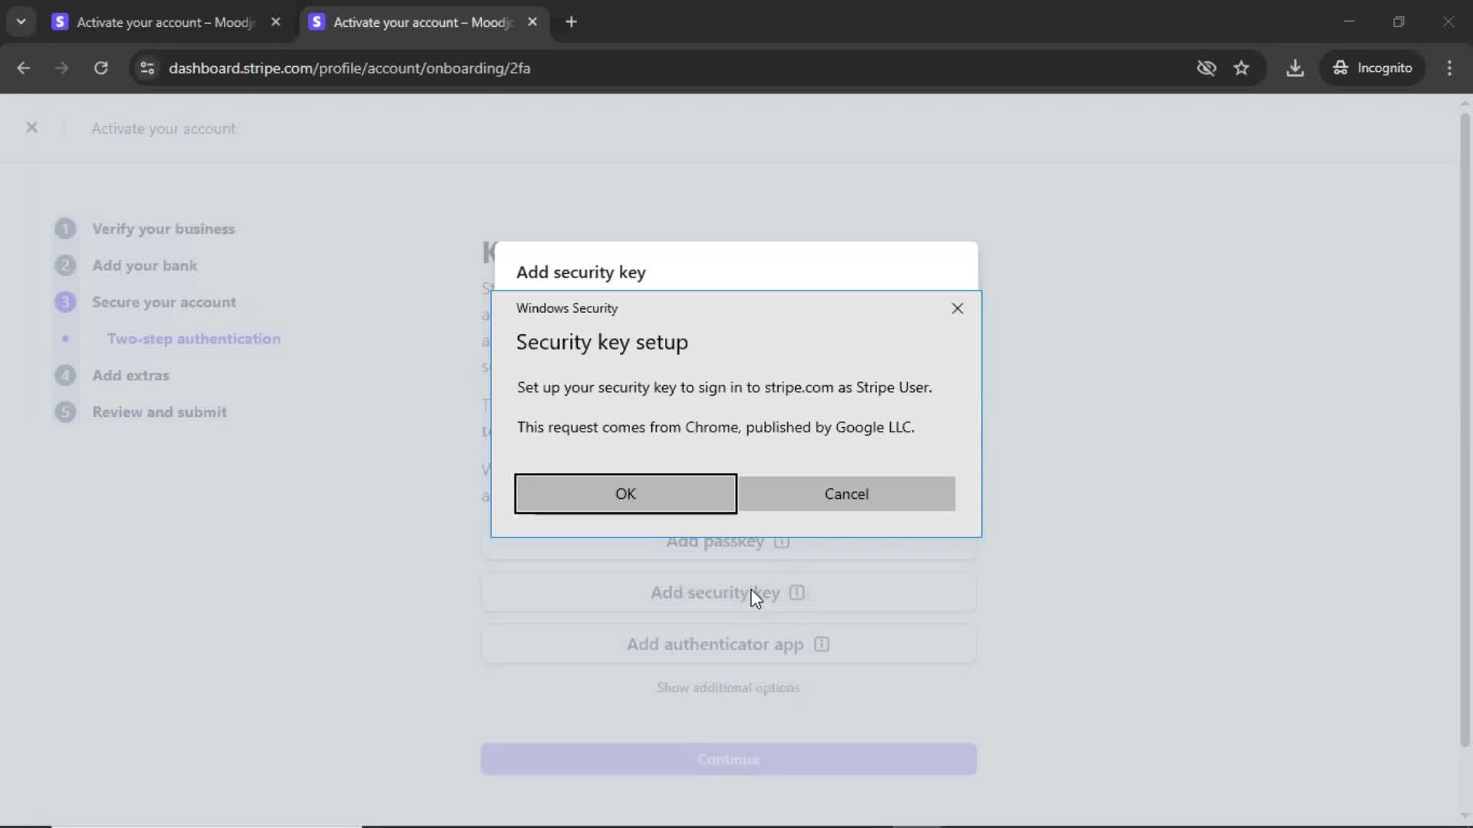Click the third-party cookies eye icon
This screenshot has height=828, width=1473.
[x=1206, y=68]
